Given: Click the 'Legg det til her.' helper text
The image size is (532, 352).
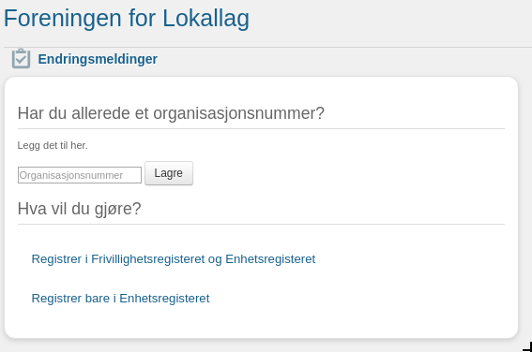Looking at the screenshot, I should [53, 145].
